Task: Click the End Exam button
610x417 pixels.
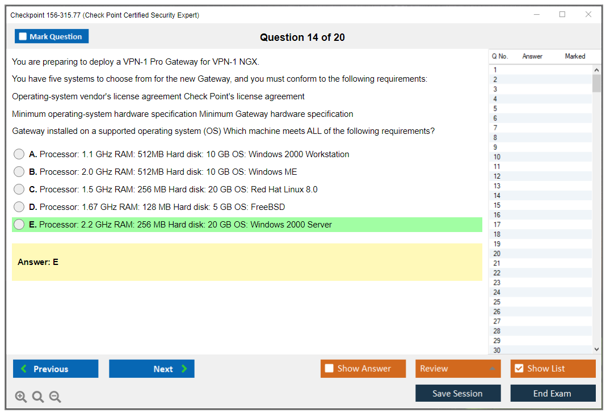Action: (x=553, y=394)
